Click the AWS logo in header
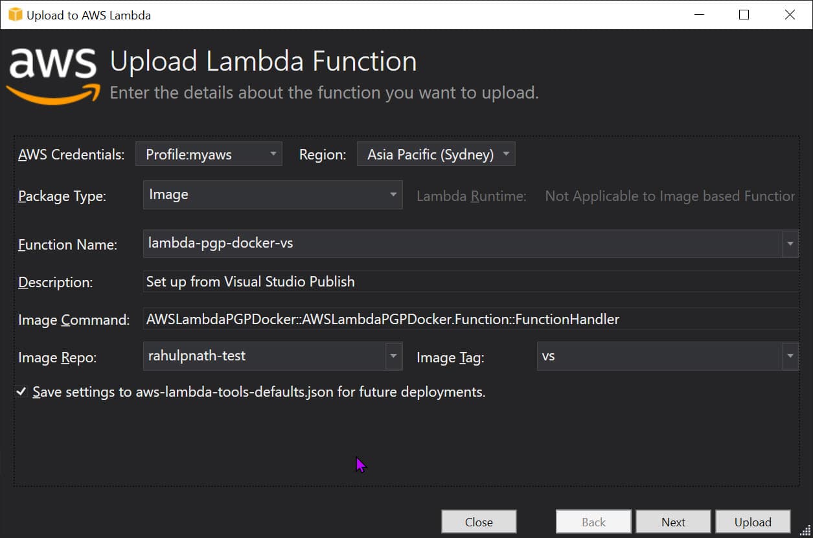The width and height of the screenshot is (813, 538). click(x=53, y=76)
